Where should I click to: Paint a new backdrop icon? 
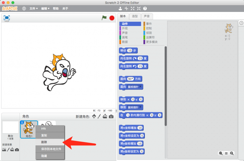(8, 150)
